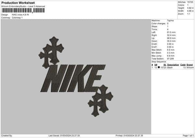Select 'Colorway 1' value
This screenshot has height=138, width=195.
pos(17,18)
